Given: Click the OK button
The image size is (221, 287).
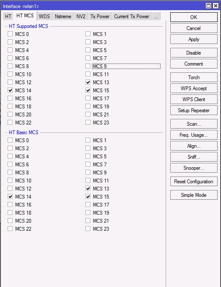Looking at the screenshot, I should pyautogui.click(x=194, y=17).
